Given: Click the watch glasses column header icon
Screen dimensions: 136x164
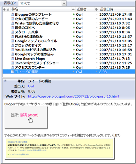Looking at the screenshot, I should tap(73, 10).
